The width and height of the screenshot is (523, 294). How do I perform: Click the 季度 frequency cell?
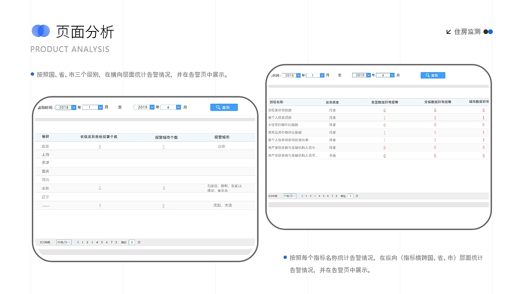[x=332, y=156]
